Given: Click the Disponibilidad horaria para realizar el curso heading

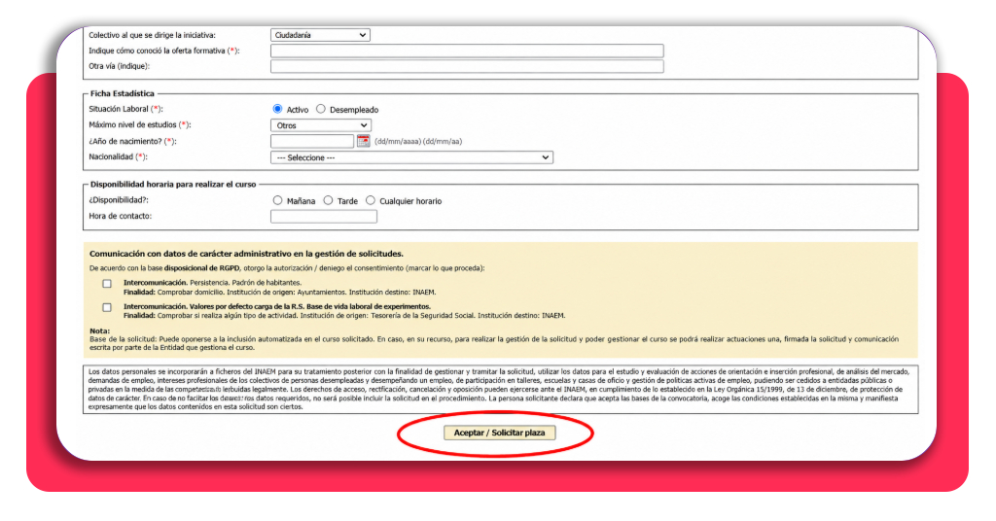Looking at the screenshot, I should click(173, 184).
